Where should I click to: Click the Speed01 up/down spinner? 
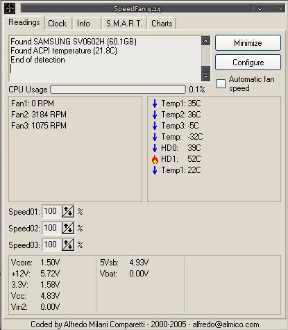pyautogui.click(x=68, y=211)
